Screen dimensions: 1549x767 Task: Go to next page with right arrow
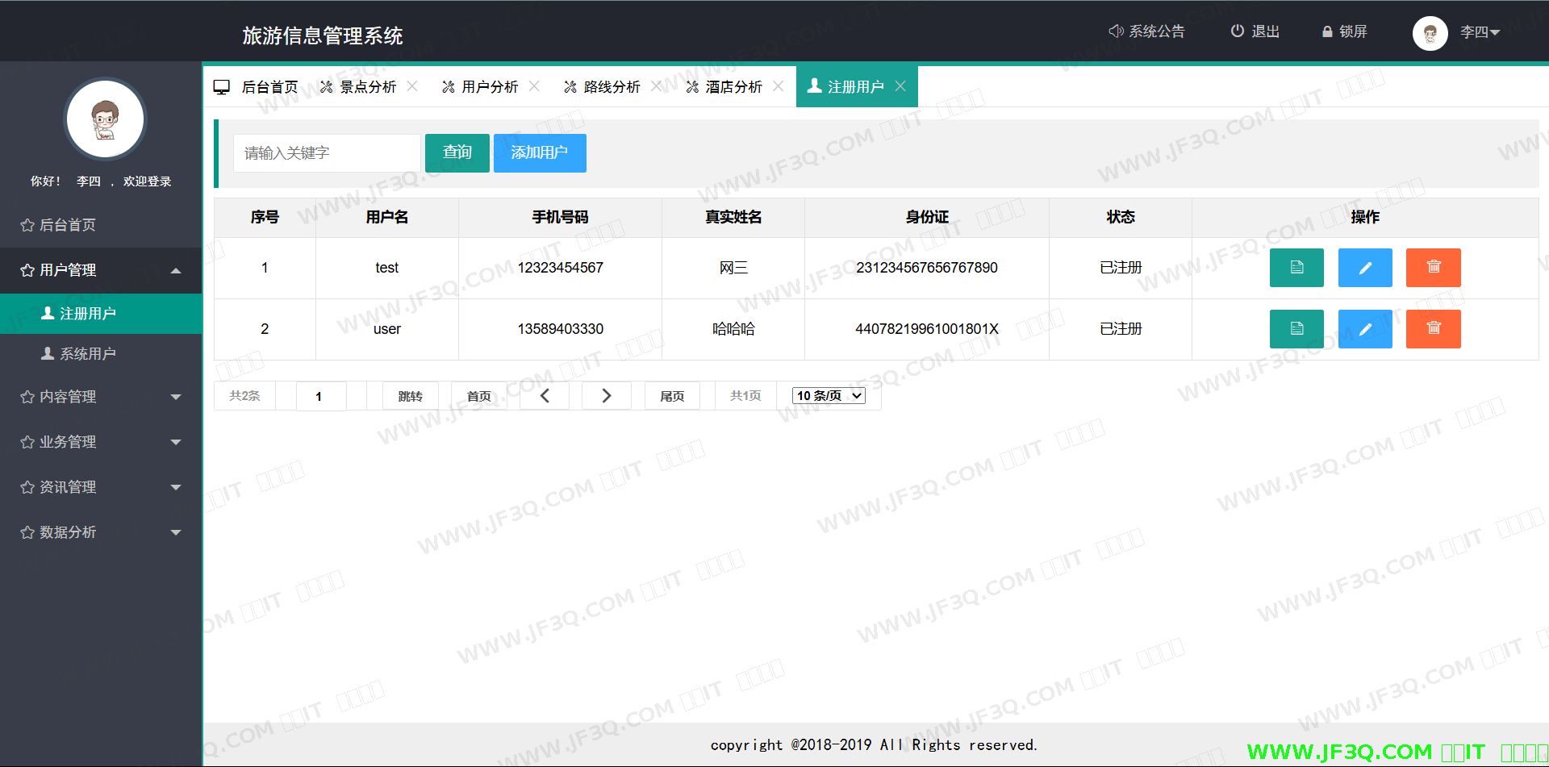click(x=607, y=396)
